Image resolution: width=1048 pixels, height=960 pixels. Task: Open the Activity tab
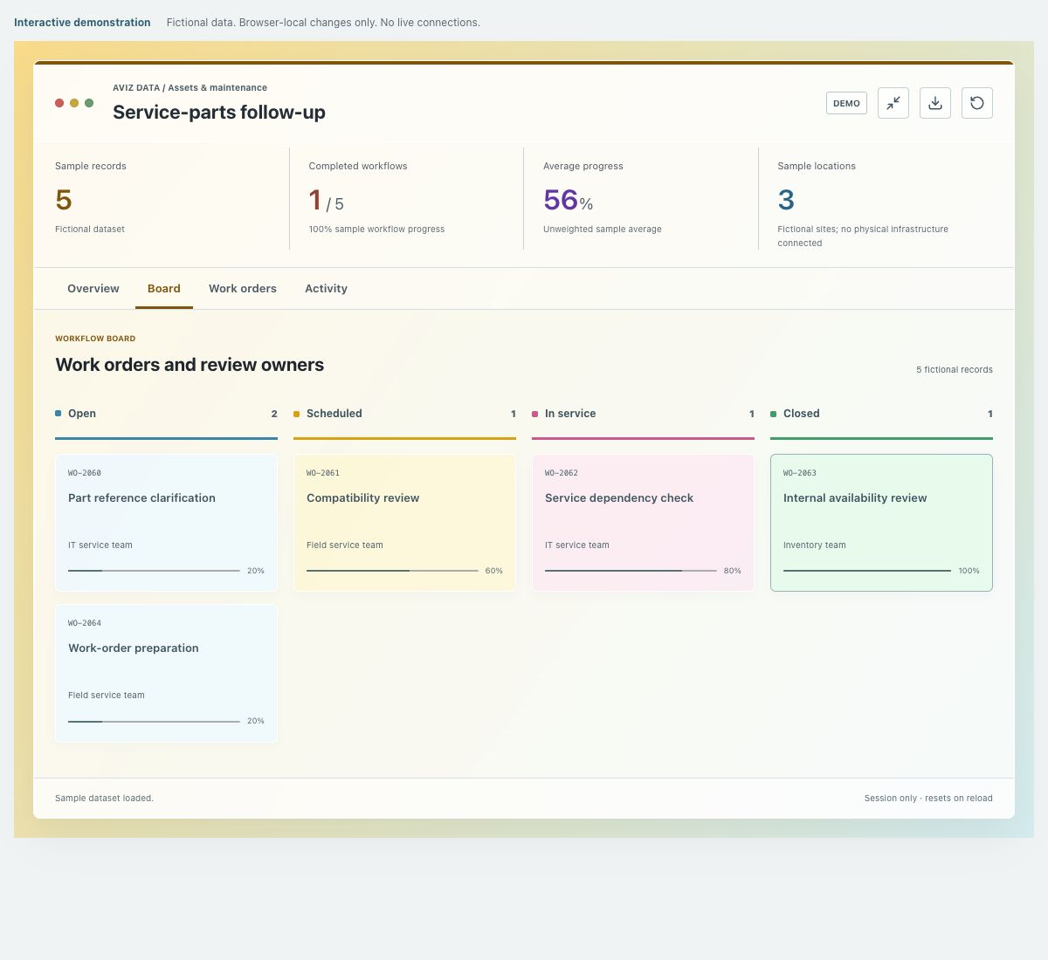click(x=326, y=289)
